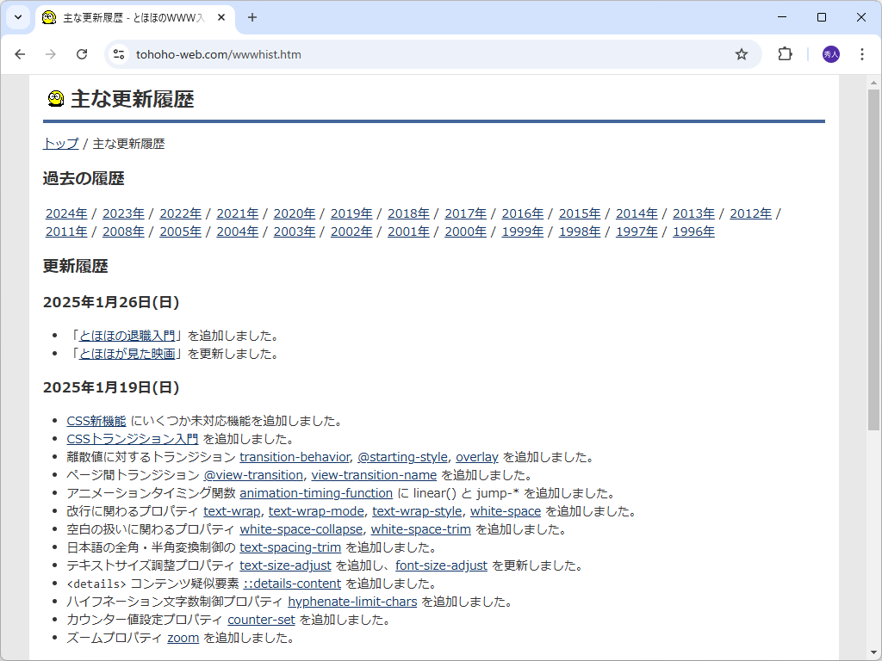This screenshot has width=882, height=661.
Task: Select the 主な更新履歴 browser tab
Action: tap(129, 17)
